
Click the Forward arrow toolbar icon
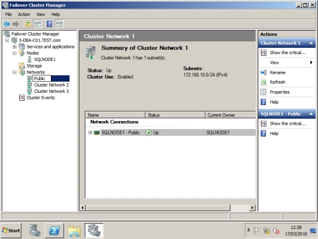pyautogui.click(x=16, y=24)
